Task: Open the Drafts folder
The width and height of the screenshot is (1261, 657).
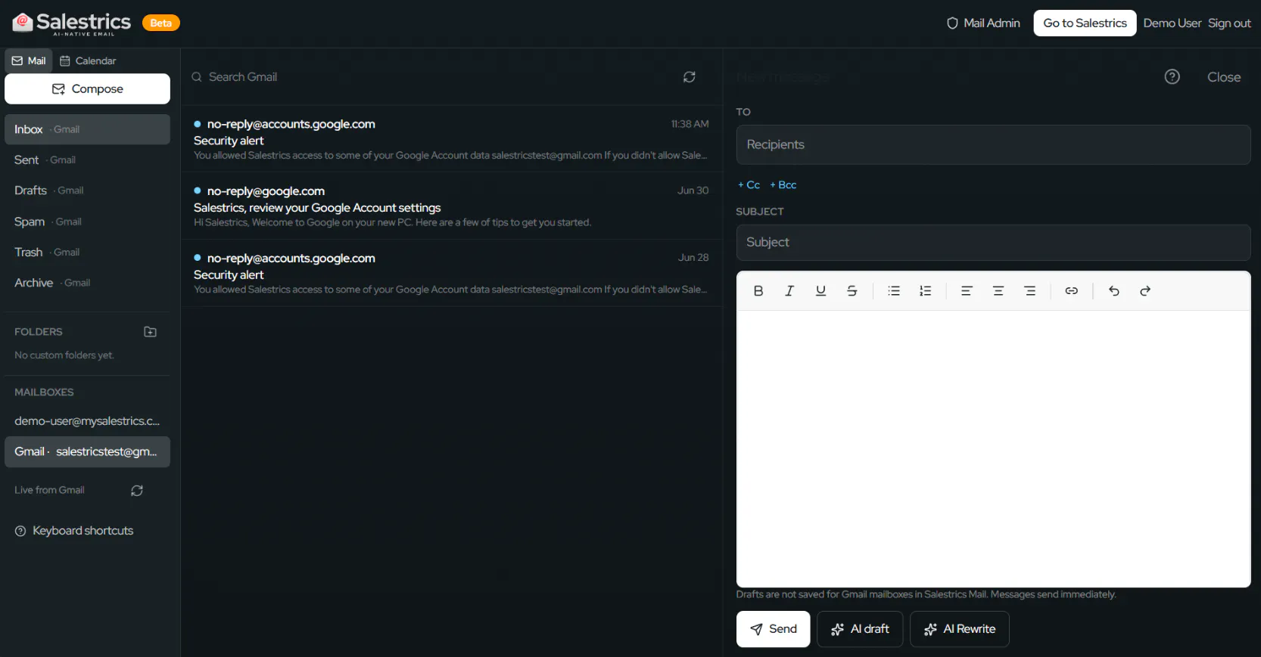Action: click(x=87, y=191)
